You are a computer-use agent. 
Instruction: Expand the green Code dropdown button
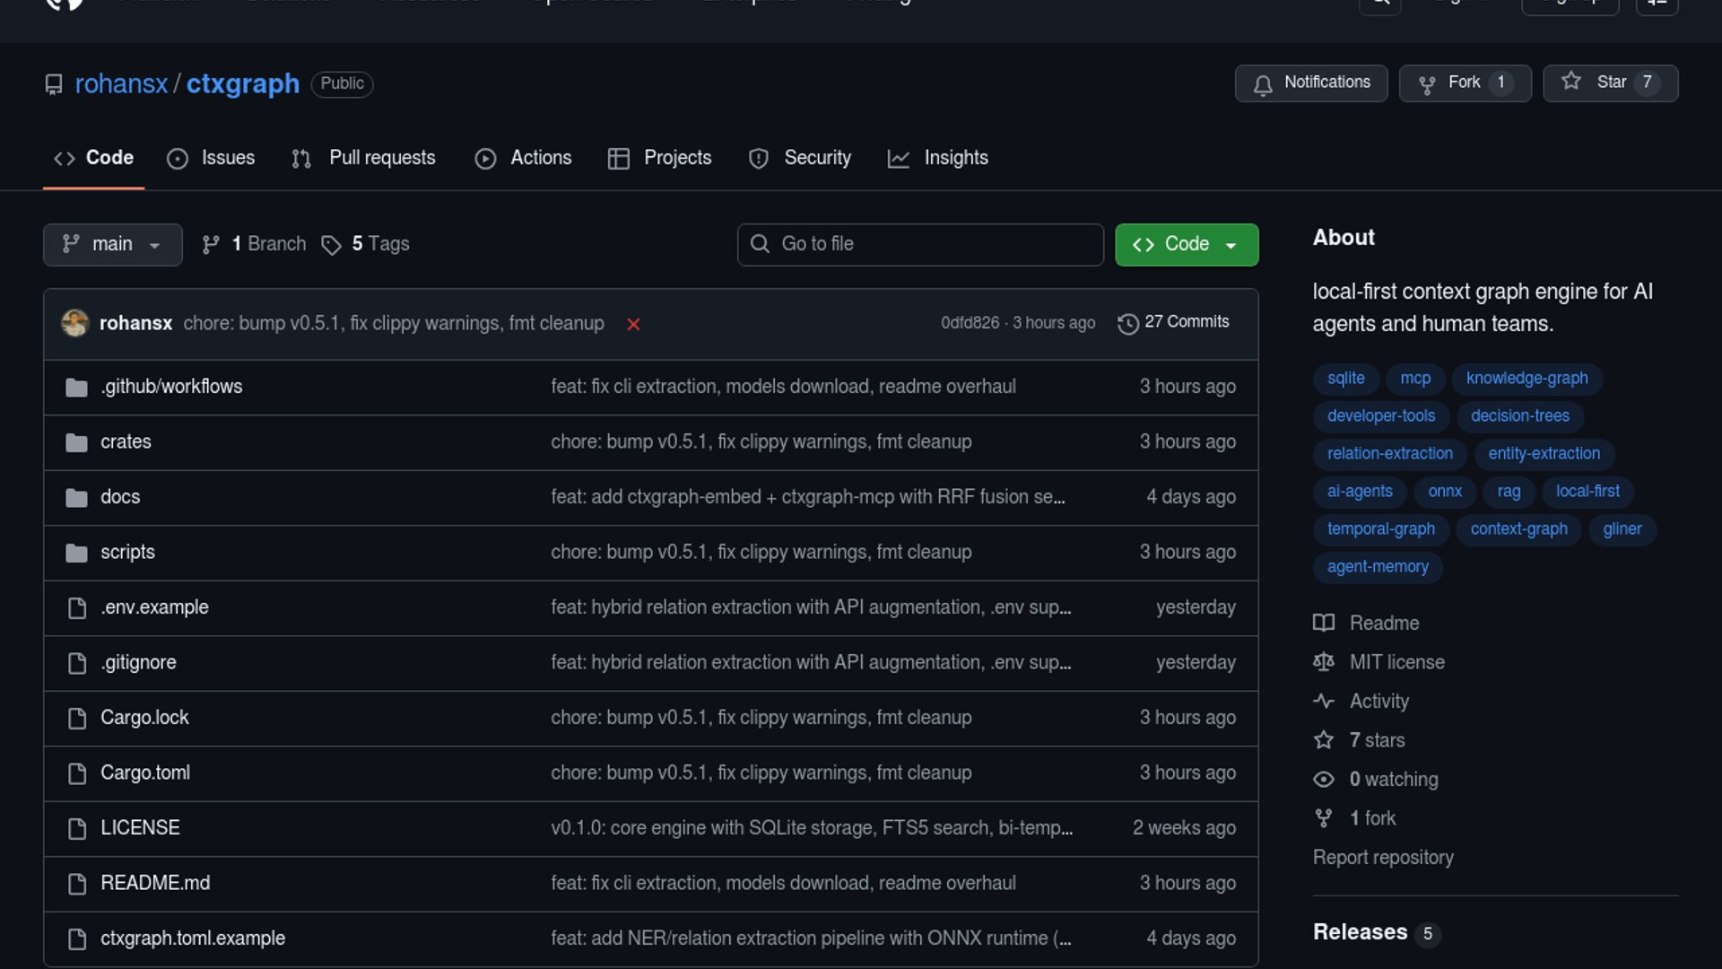1186,244
